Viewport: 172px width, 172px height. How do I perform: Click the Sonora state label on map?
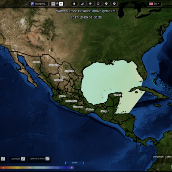pyautogui.click(x=36, y=62)
